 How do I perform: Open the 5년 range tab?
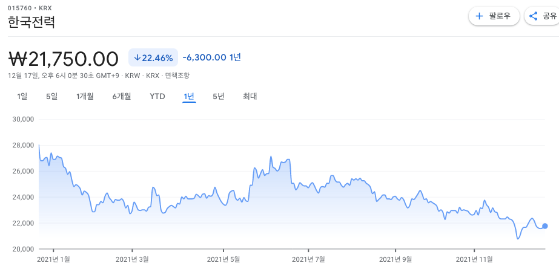click(x=219, y=96)
